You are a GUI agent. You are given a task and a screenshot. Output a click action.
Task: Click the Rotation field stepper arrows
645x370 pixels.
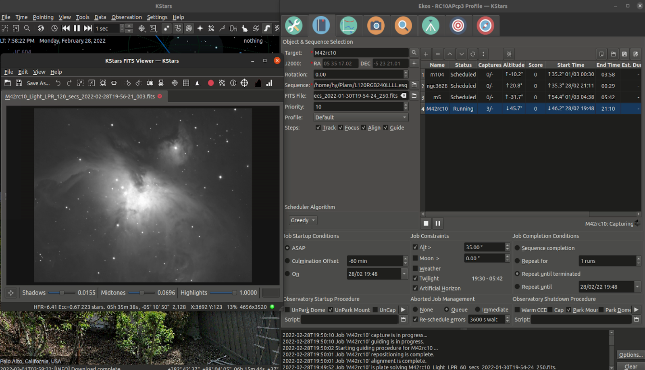pyautogui.click(x=406, y=74)
